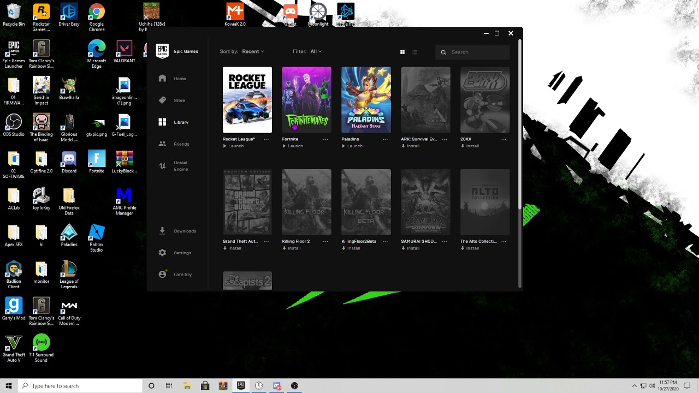699x393 pixels.
Task: Open options menu for Rocket League
Action: pos(266,139)
